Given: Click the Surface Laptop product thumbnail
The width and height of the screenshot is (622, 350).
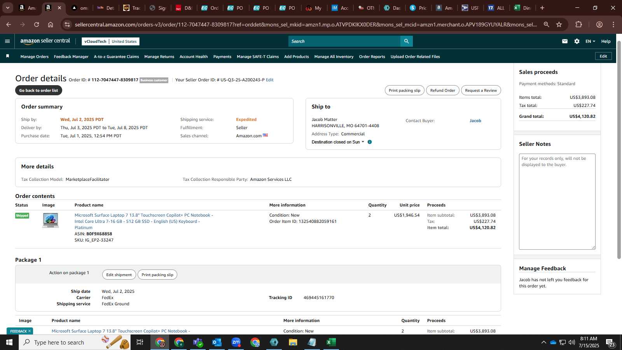Looking at the screenshot, I should pyautogui.click(x=51, y=220).
